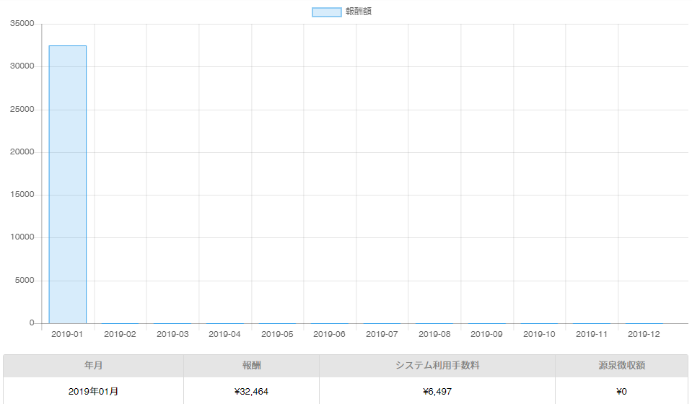Select the 2019-12 axis label
The image size is (692, 404).
[644, 334]
